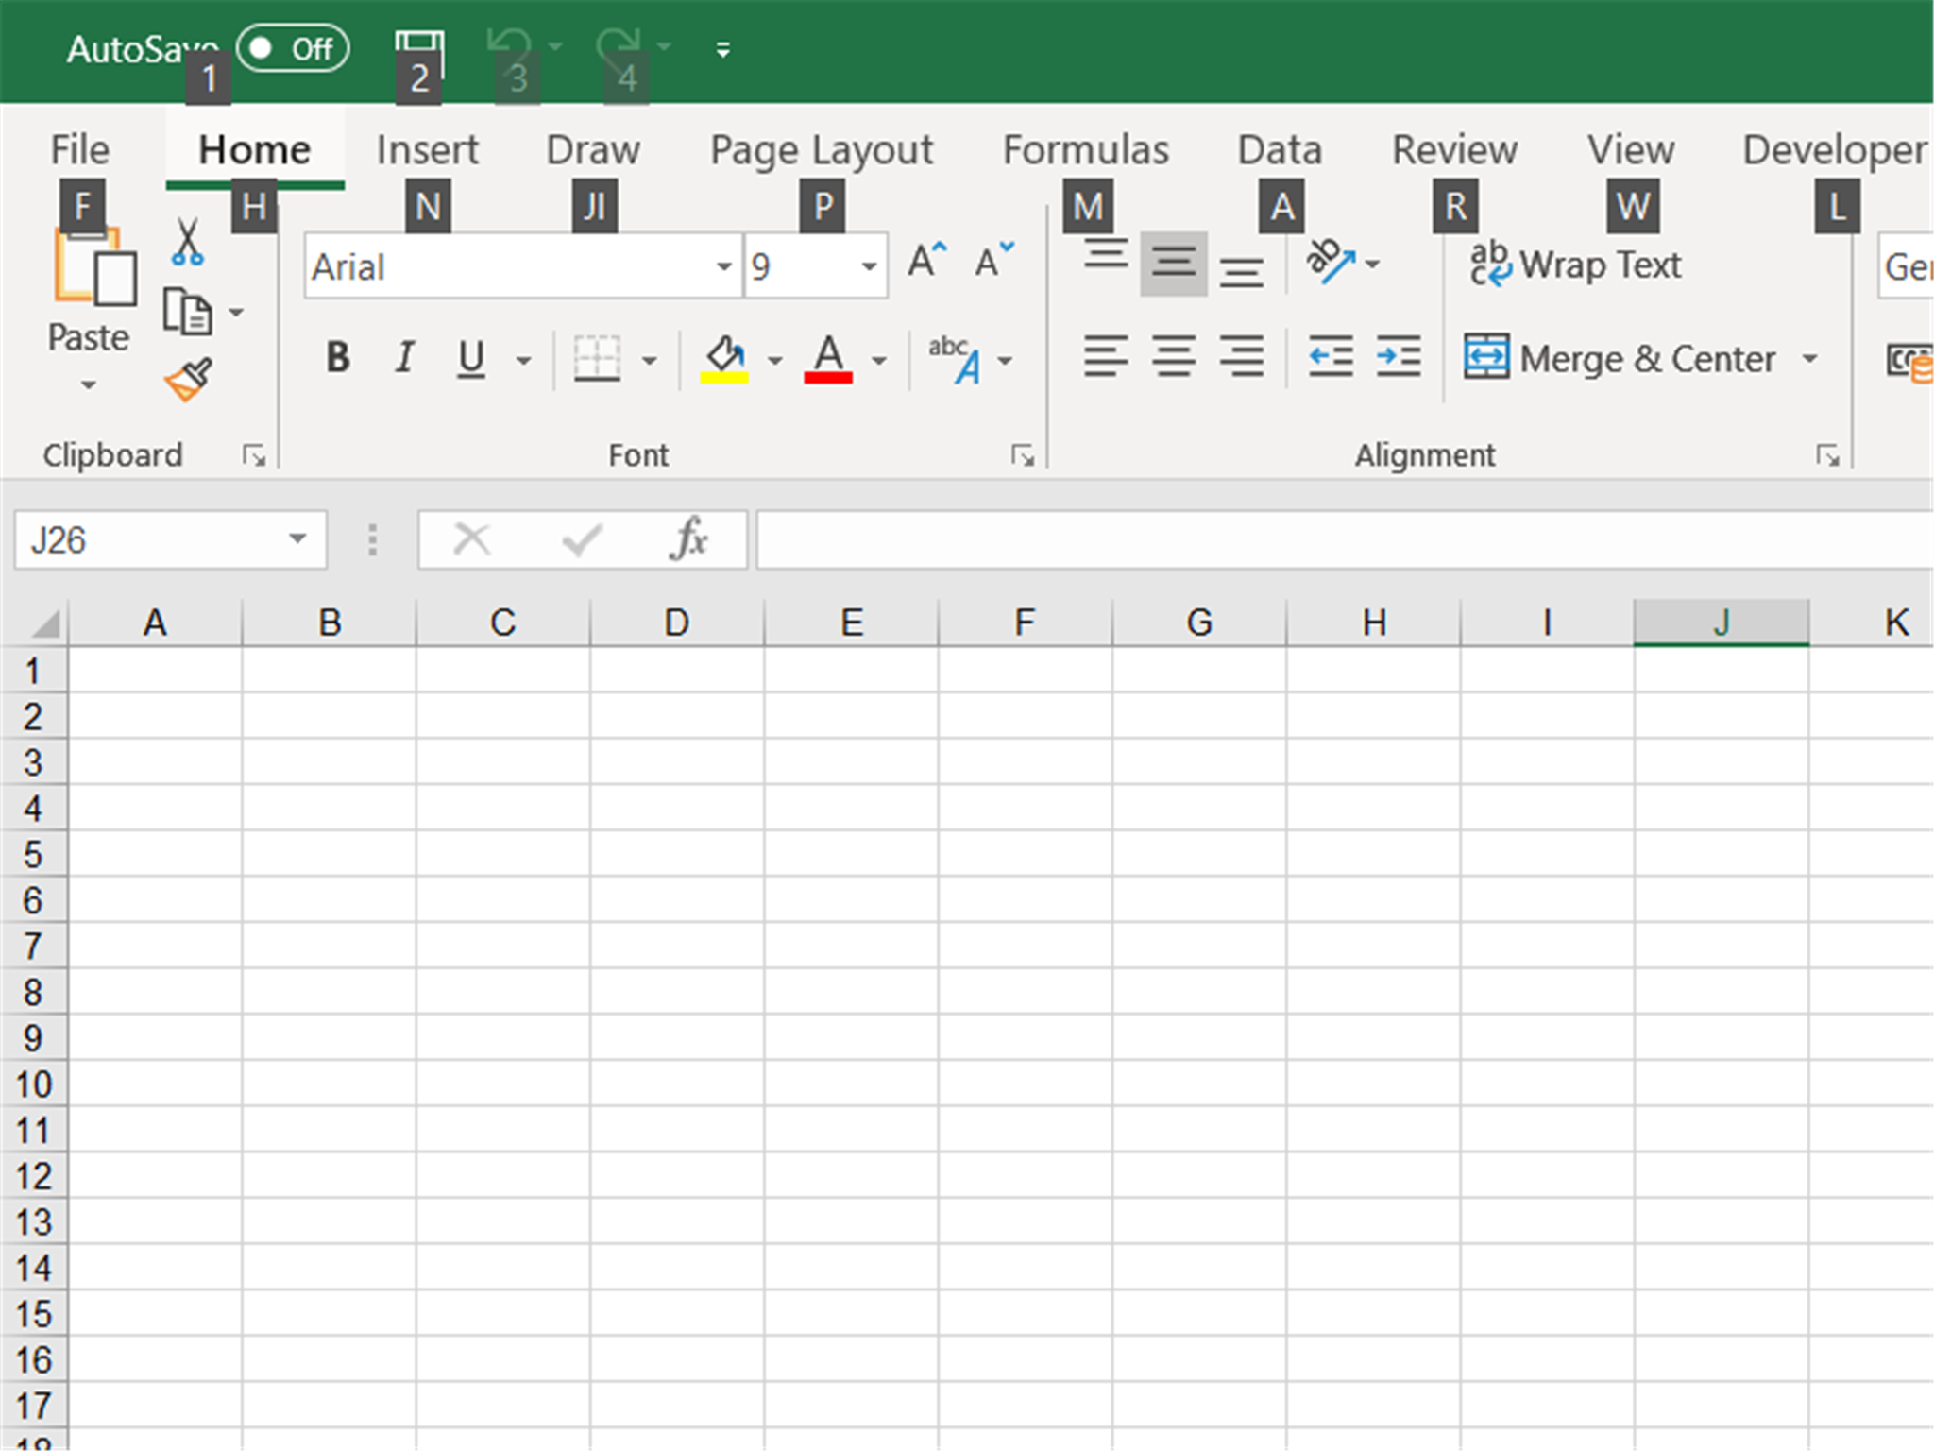Open the Clipboard dialog launcher
This screenshot has width=1934, height=1451.
254,456
